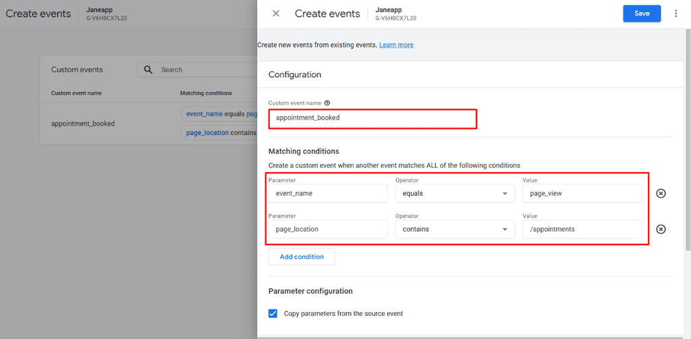
Task: Click the Matching conditions column header in background
Action: pos(206,93)
